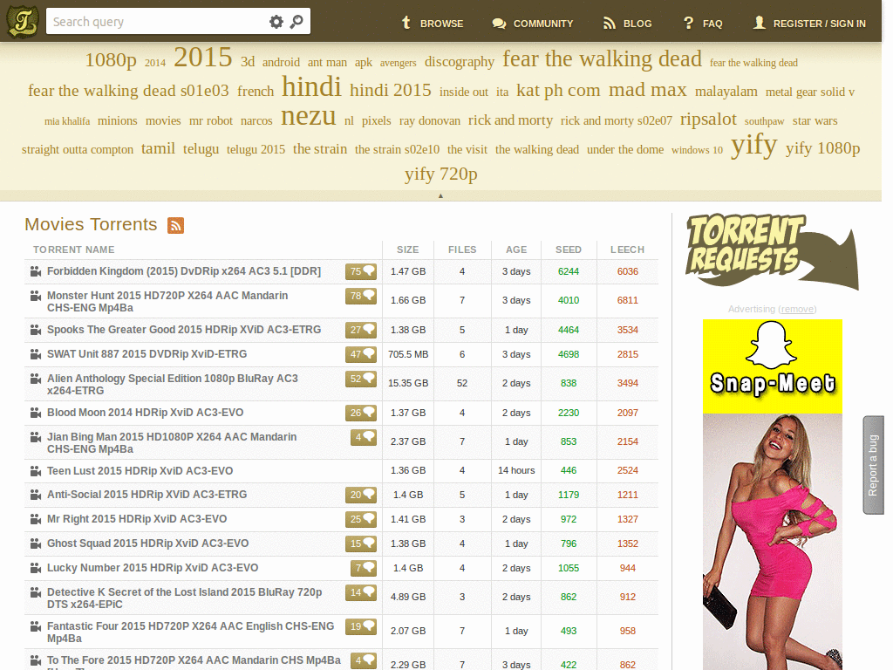Open the Community menu
Image resolution: width=893 pixels, height=670 pixels.
click(533, 24)
